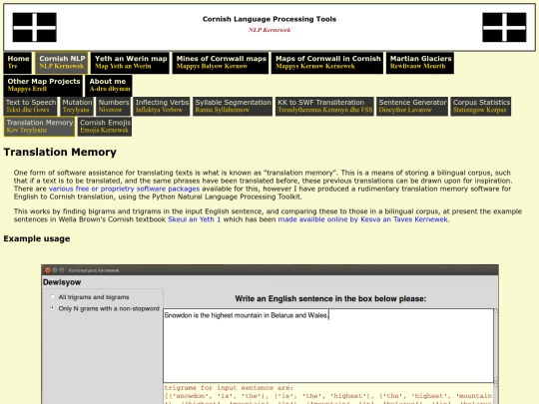Open the made availble online by Kesva link

(363, 219)
